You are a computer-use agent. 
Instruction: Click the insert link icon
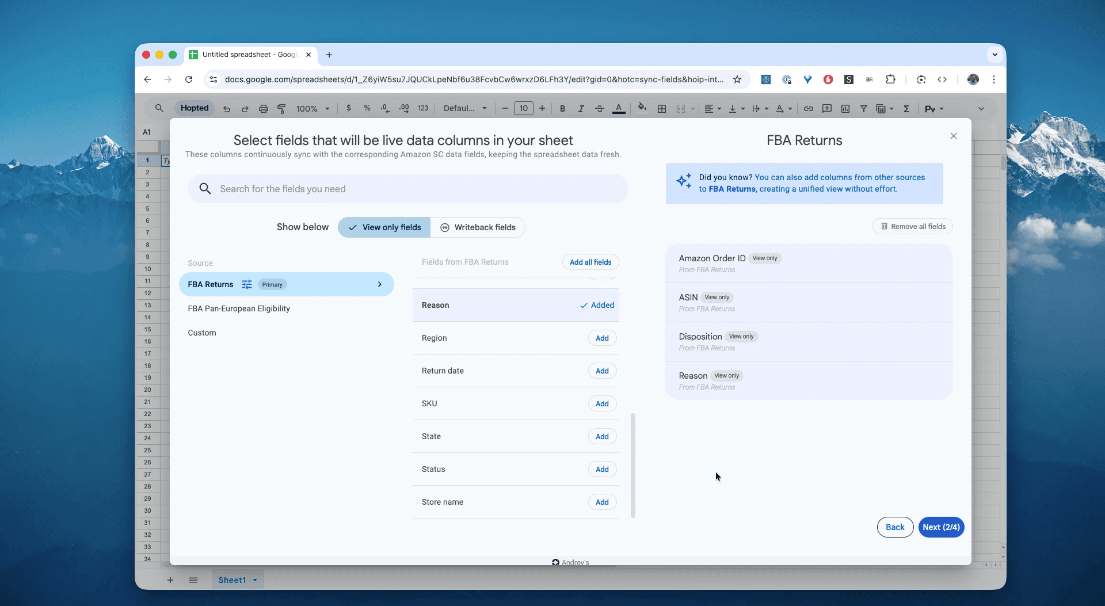809,109
